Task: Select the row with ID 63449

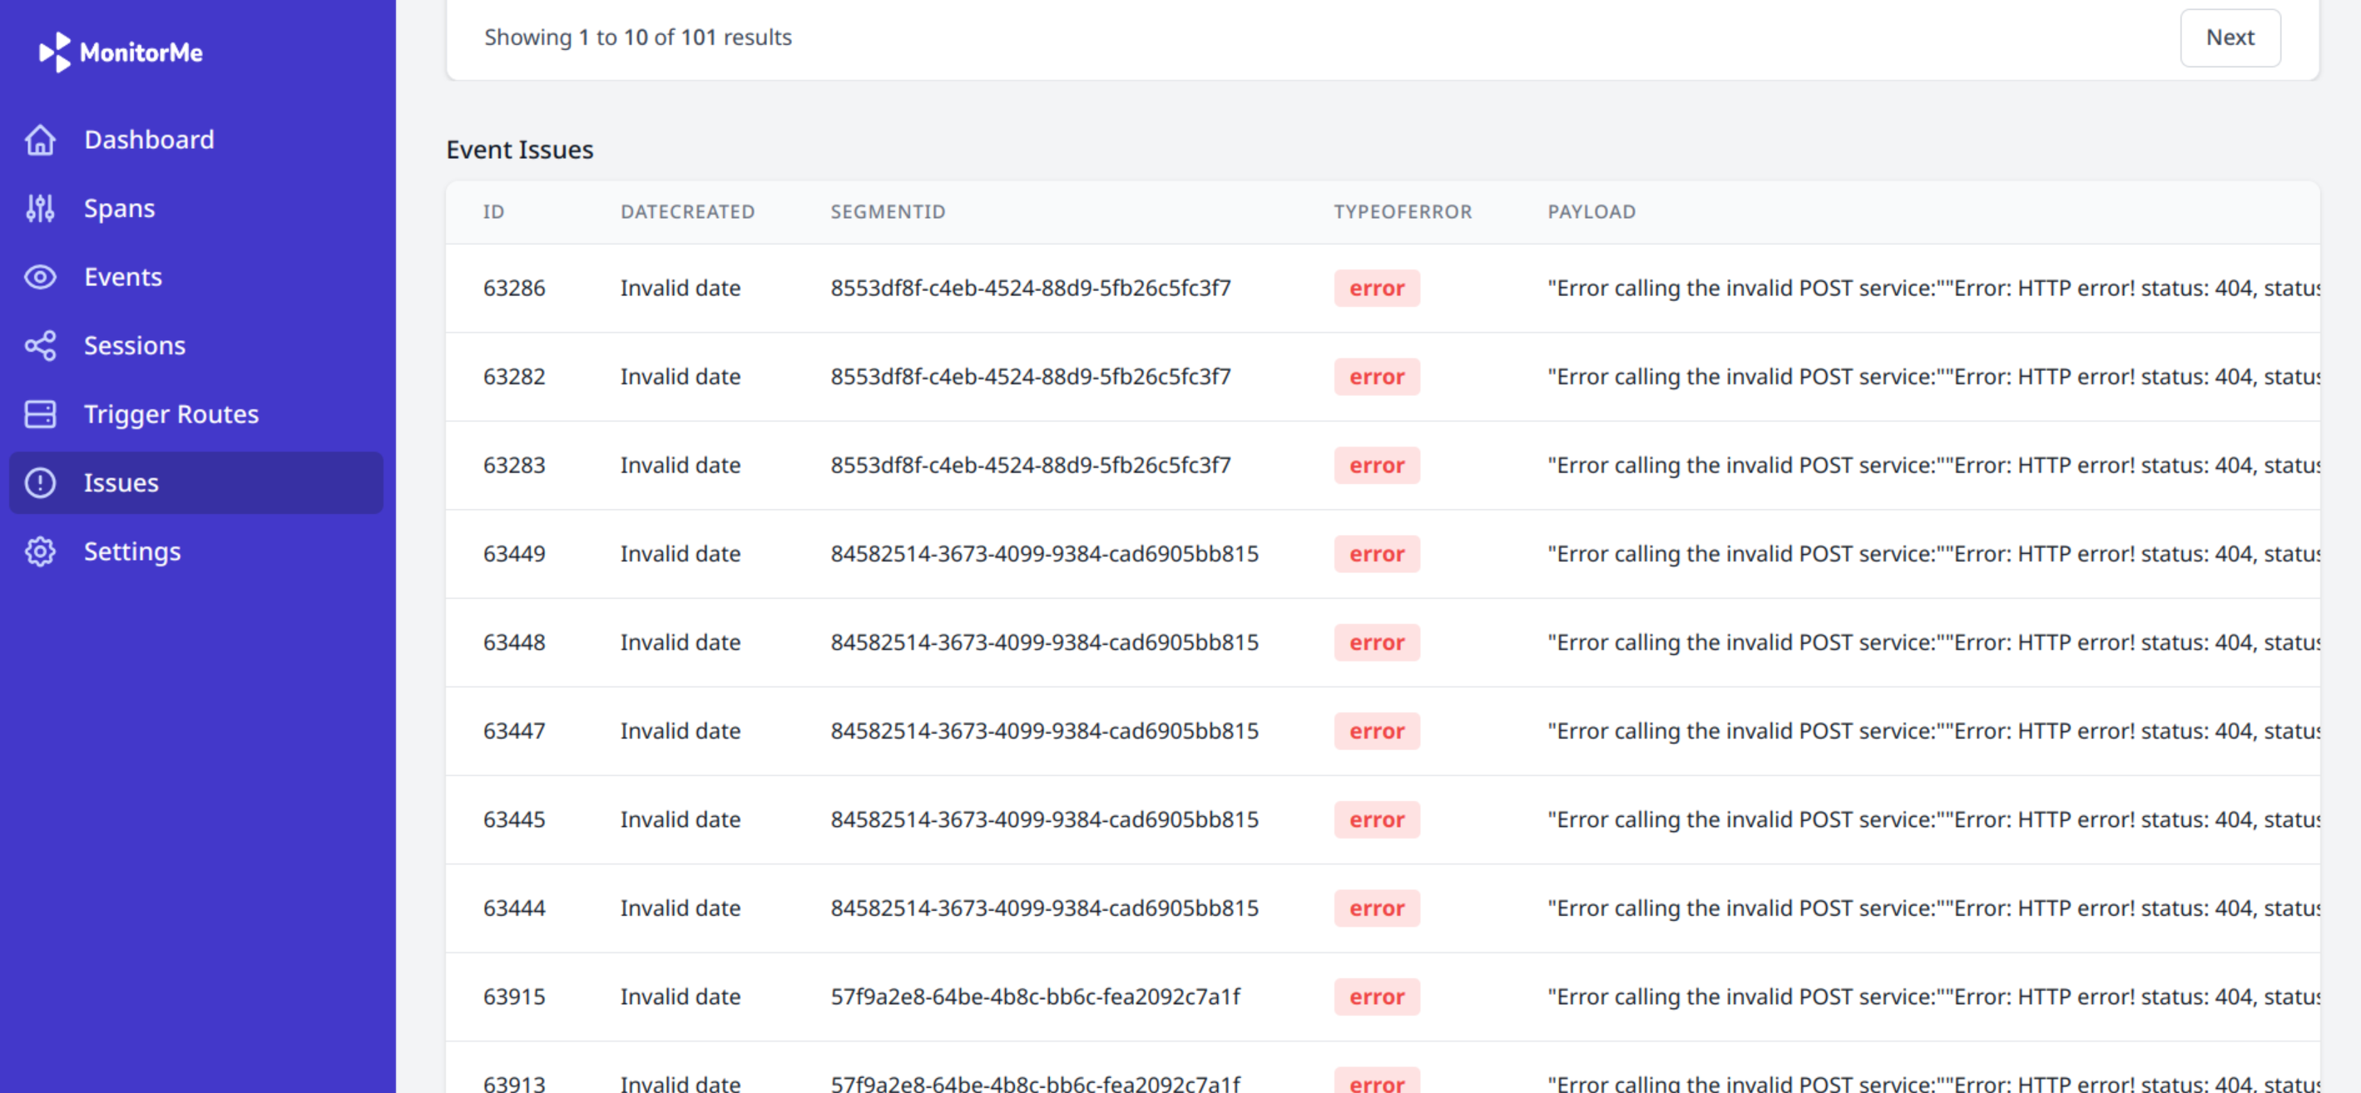Action: (514, 554)
